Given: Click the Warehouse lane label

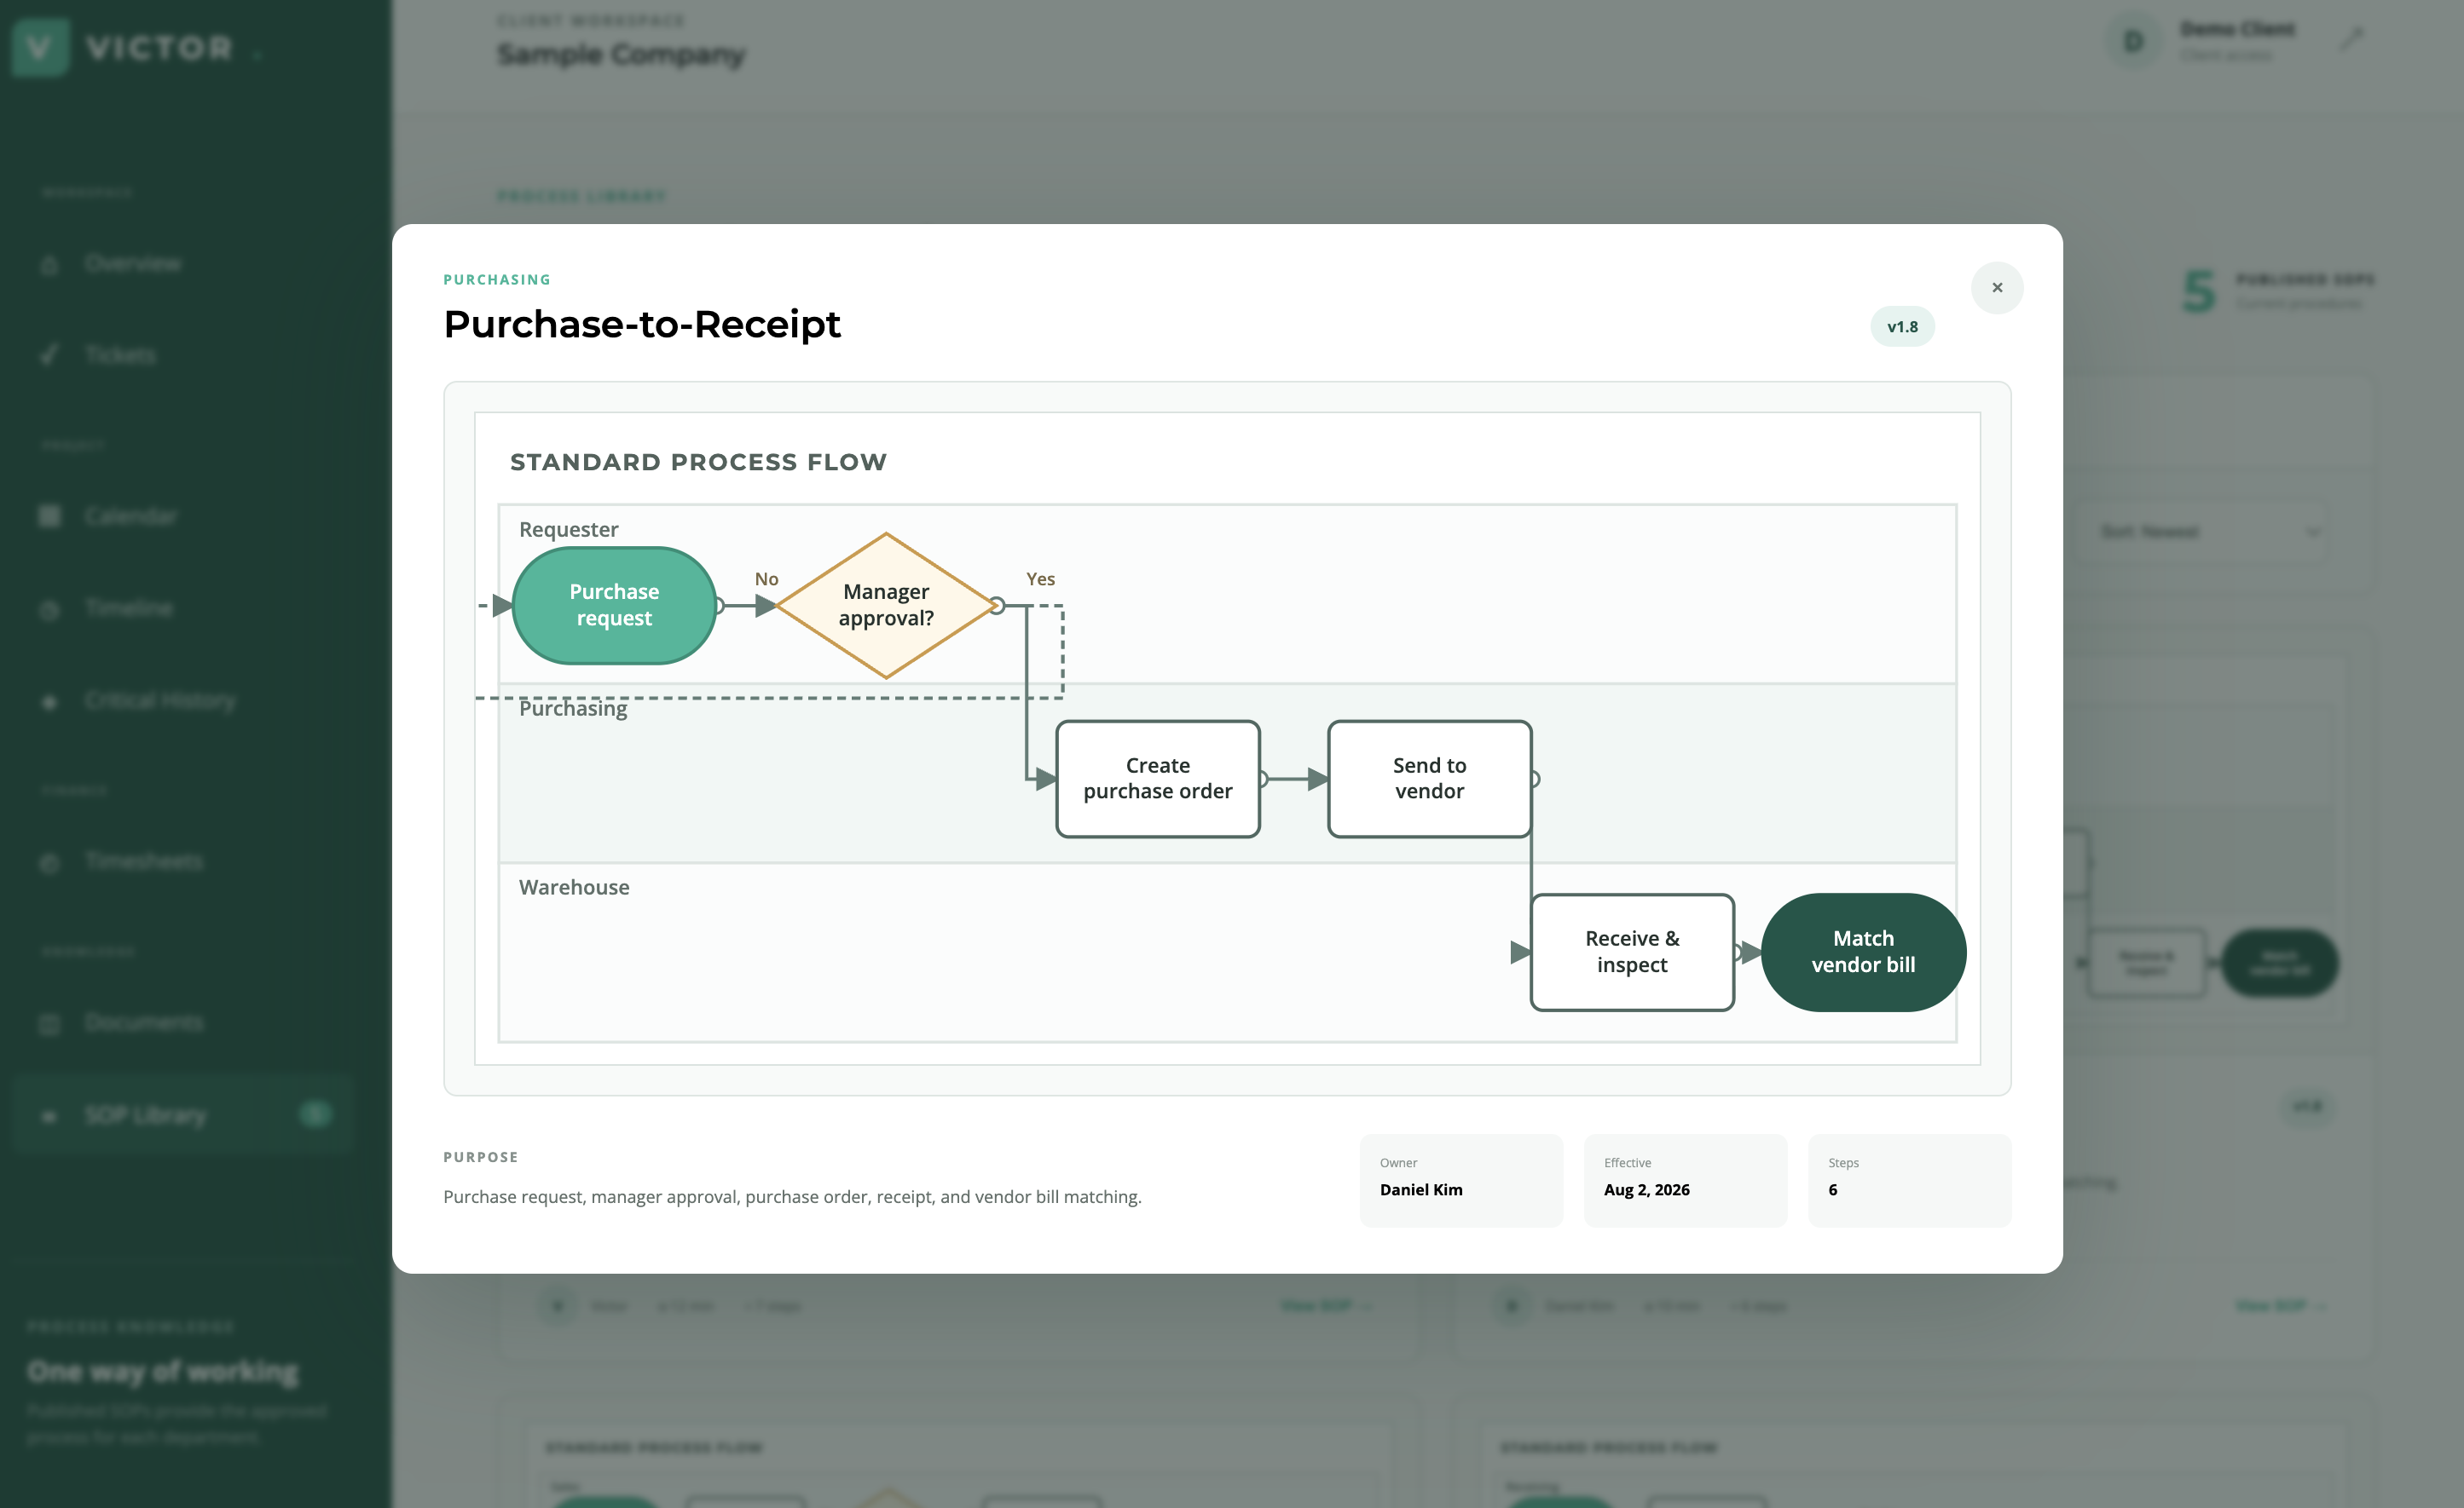Looking at the screenshot, I should [574, 888].
